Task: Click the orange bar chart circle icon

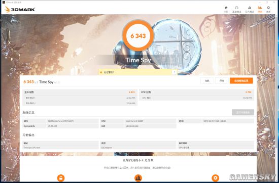Action: (138, 178)
